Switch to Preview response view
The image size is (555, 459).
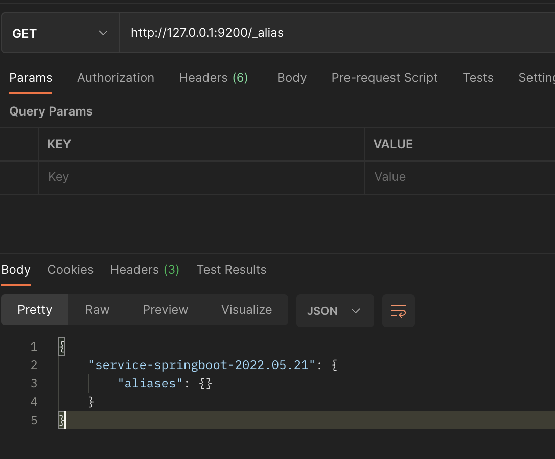[x=165, y=310]
